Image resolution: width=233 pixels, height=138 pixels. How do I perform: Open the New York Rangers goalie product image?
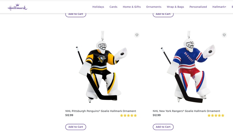(x=188, y=67)
